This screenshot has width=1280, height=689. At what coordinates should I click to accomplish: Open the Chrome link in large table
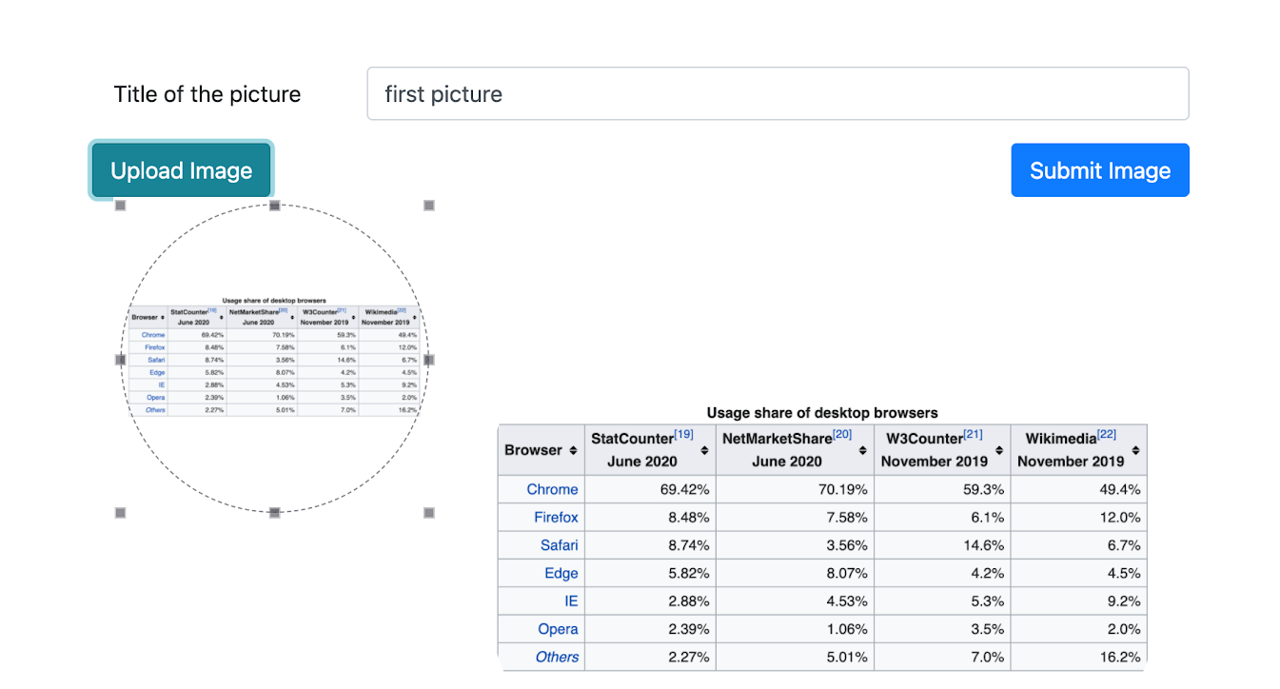pos(552,489)
